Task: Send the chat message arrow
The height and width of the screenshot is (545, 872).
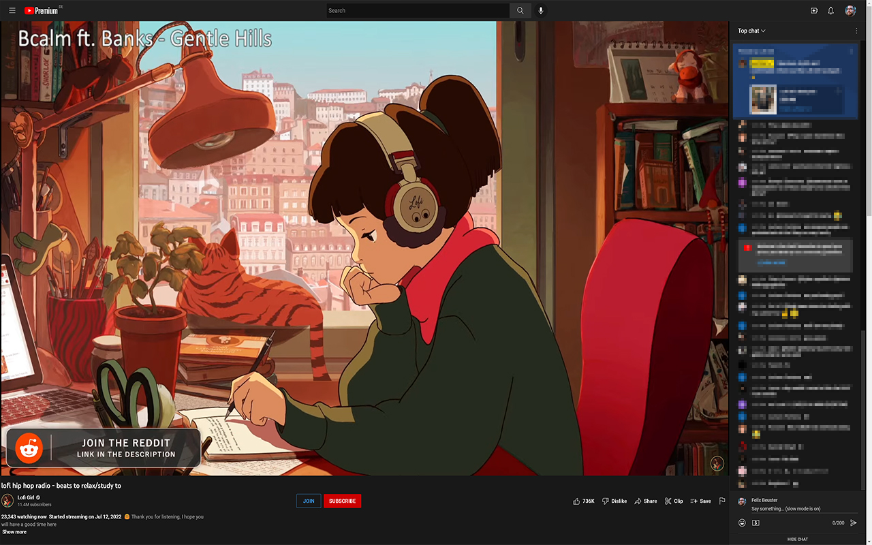Action: tap(854, 523)
